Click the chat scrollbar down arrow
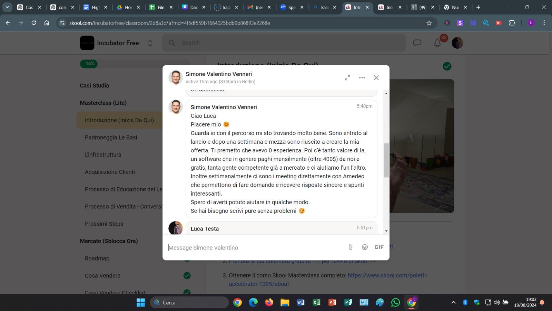The image size is (552, 311). (x=386, y=231)
